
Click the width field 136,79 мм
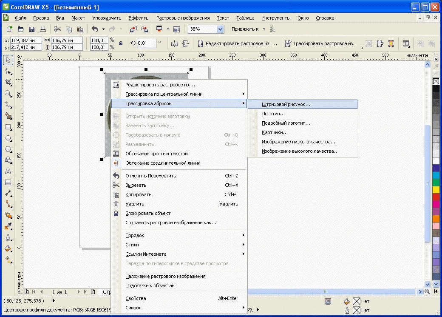(x=67, y=40)
